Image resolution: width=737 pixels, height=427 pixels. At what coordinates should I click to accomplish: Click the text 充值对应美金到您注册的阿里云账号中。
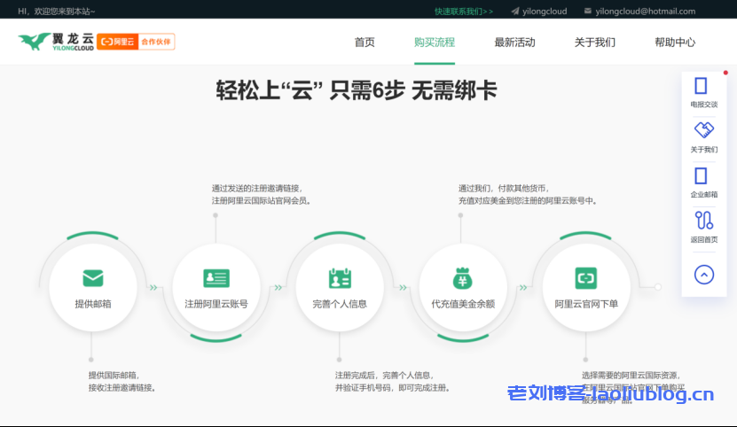[529, 201]
